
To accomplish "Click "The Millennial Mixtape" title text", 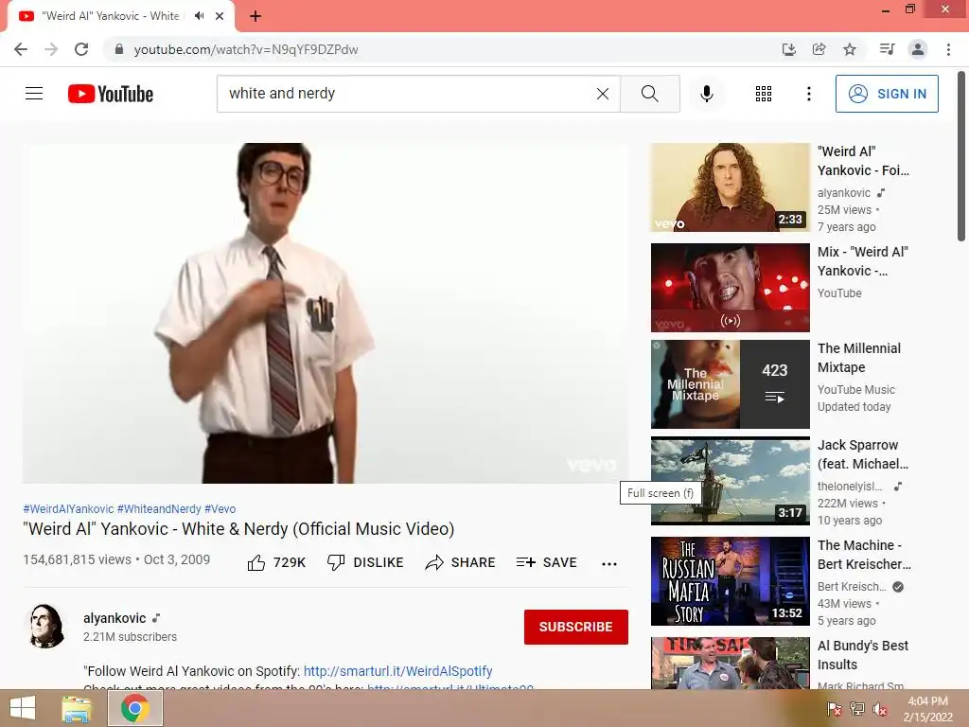I will 859,357.
